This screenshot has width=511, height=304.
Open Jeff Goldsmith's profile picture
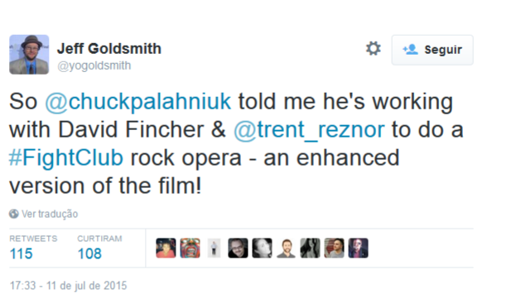(29, 55)
